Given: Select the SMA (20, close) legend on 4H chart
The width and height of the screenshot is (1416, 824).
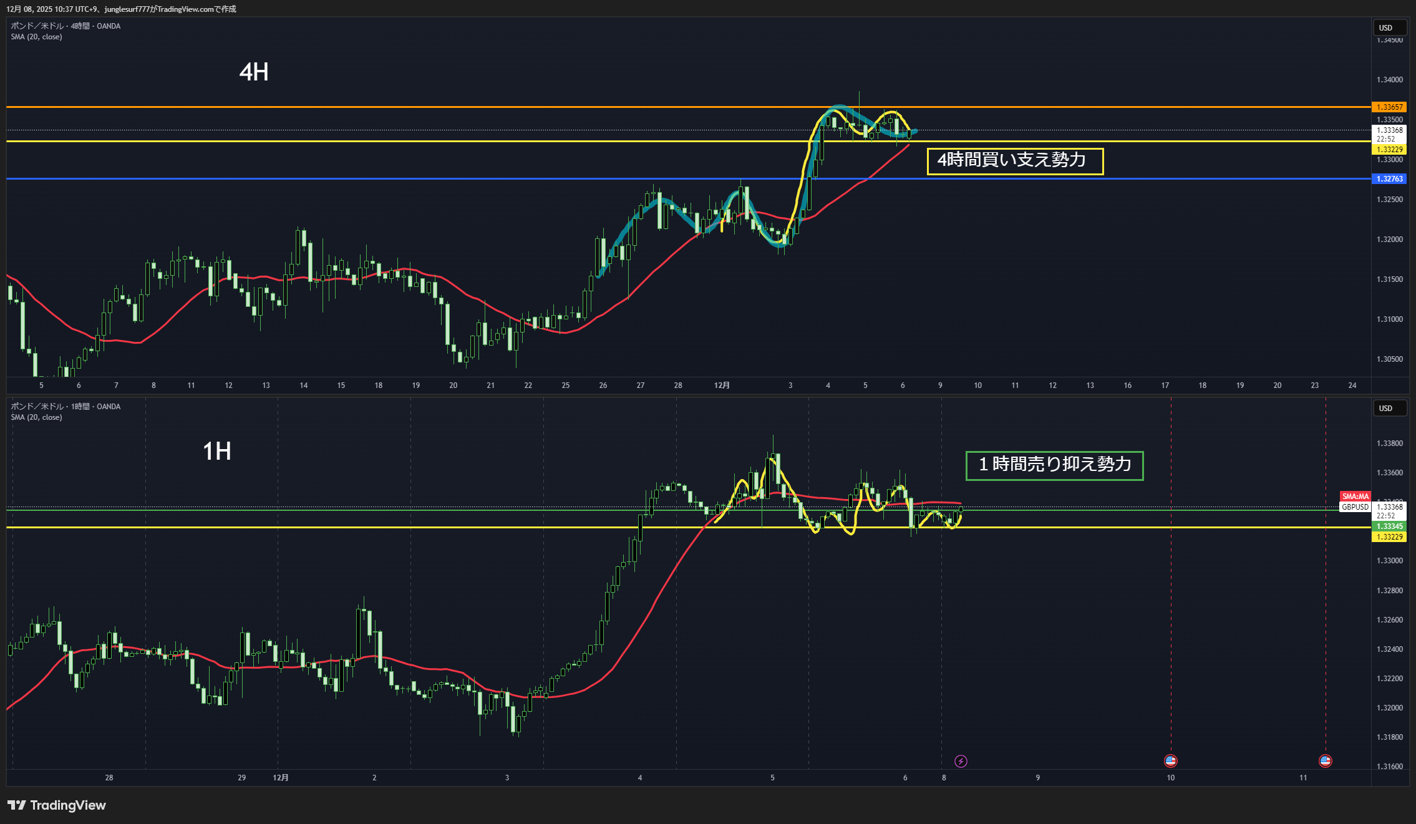Looking at the screenshot, I should point(36,37).
